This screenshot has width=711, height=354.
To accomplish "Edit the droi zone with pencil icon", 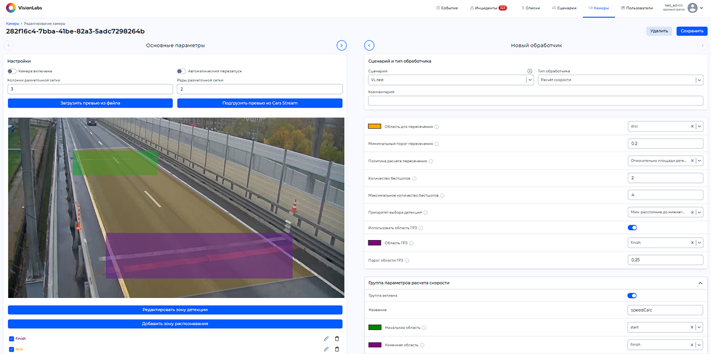I will click(325, 349).
